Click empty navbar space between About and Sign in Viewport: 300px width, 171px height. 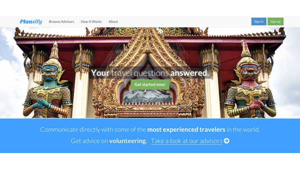185,21
